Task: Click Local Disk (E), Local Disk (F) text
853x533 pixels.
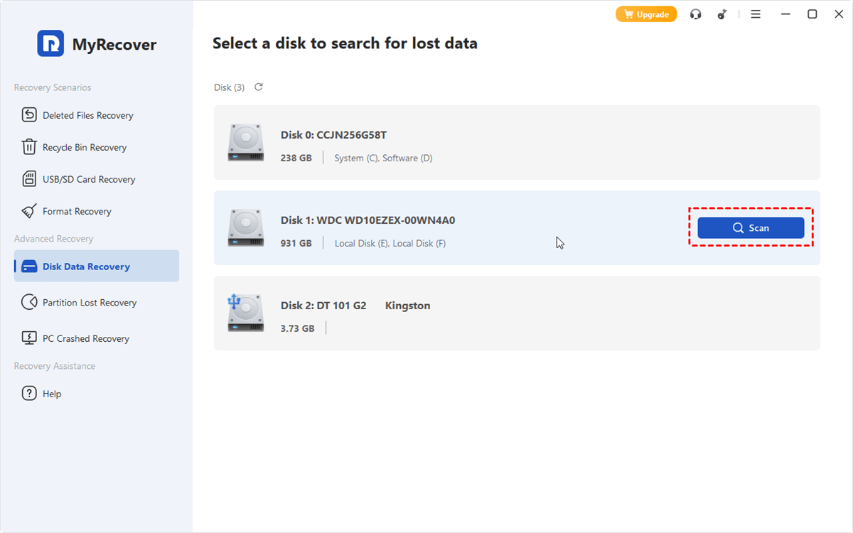Action: point(390,243)
